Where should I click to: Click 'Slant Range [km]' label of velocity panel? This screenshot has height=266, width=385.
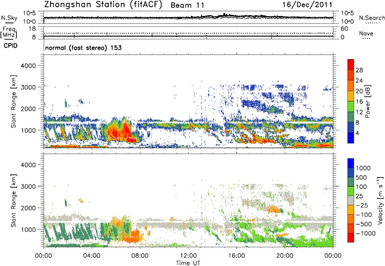(13, 201)
